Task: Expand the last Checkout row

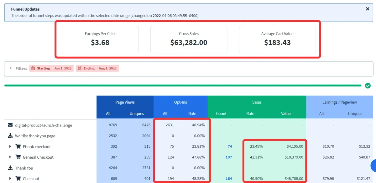Action: tap(10, 179)
